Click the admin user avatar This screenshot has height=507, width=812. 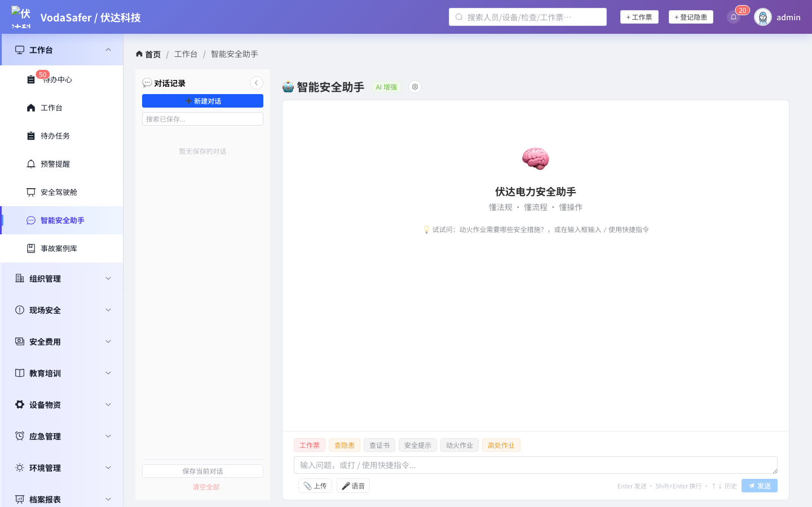tap(763, 17)
